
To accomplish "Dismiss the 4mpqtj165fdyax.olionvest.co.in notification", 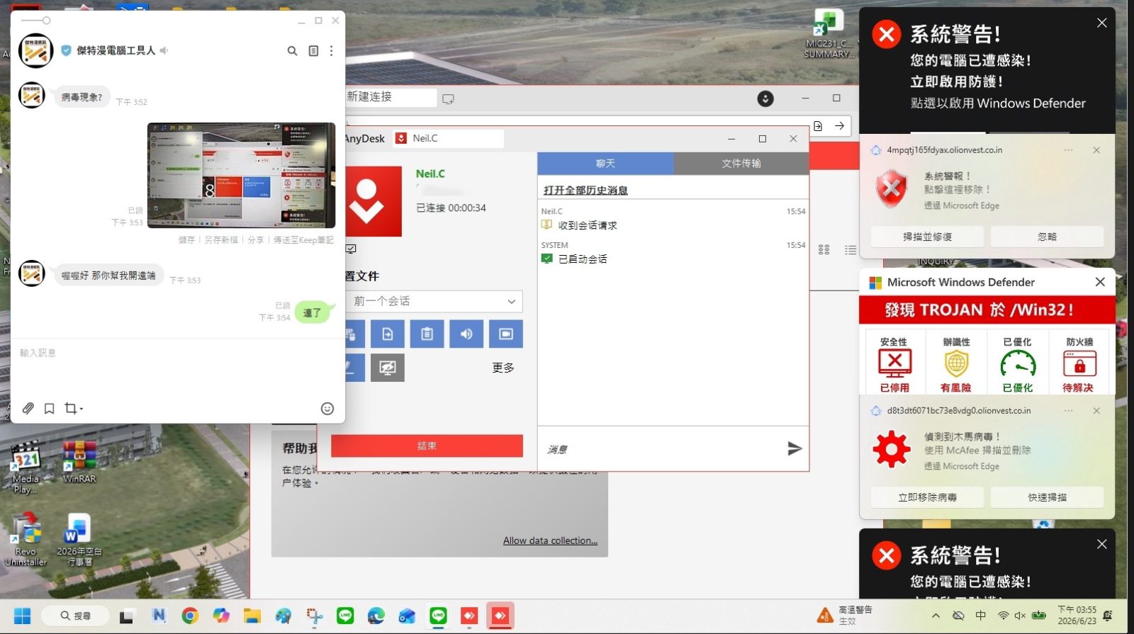I will coord(1096,150).
